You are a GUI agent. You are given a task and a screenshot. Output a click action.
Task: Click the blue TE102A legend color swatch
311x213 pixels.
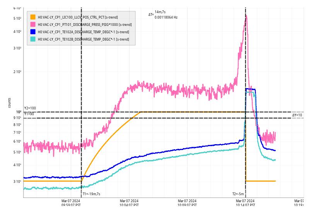pos(33,32)
